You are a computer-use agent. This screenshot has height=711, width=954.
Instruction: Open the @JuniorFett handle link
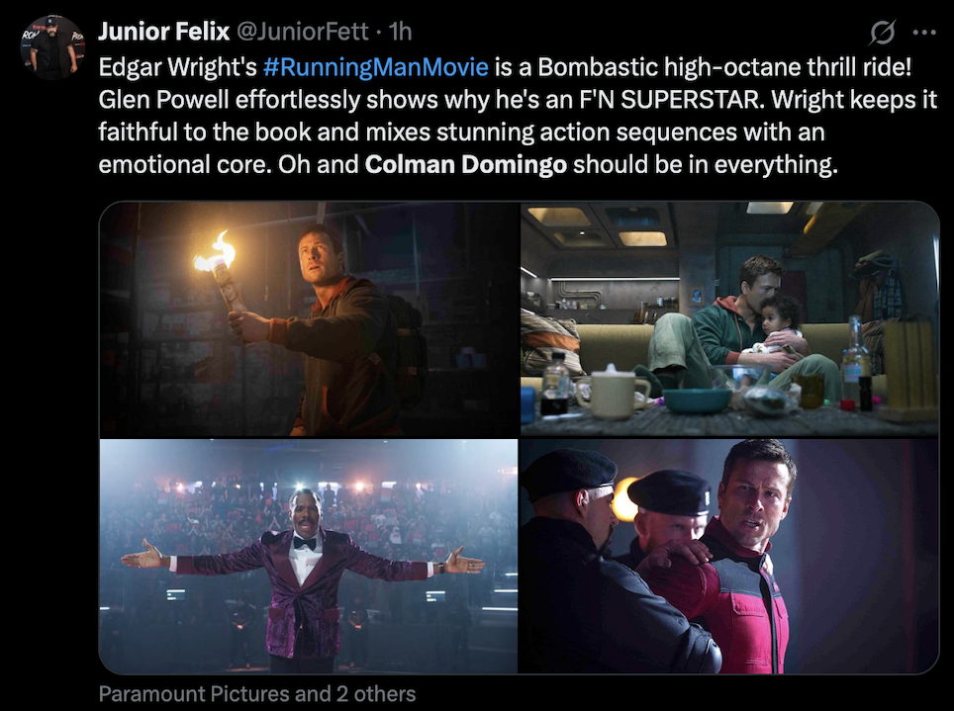pyautogui.click(x=302, y=32)
